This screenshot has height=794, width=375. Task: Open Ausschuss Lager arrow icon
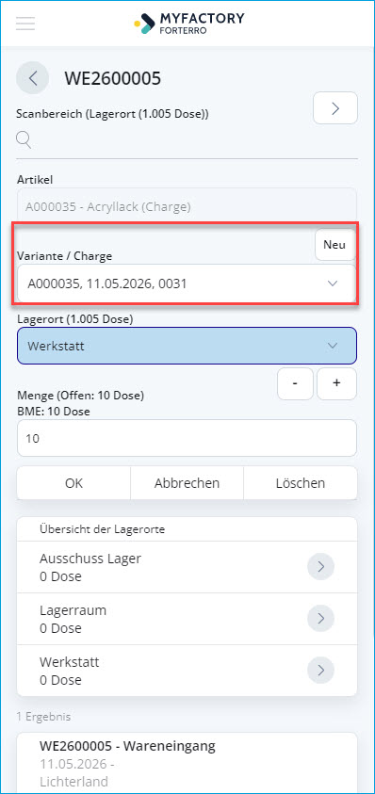coord(320,567)
